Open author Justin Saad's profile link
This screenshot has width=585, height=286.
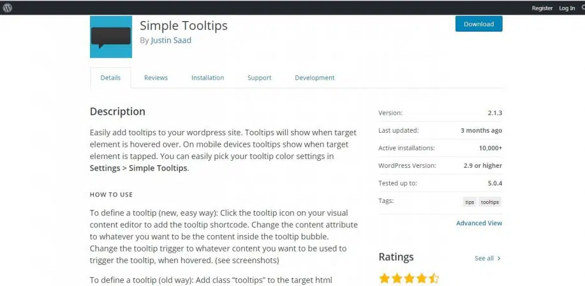pyautogui.click(x=171, y=40)
